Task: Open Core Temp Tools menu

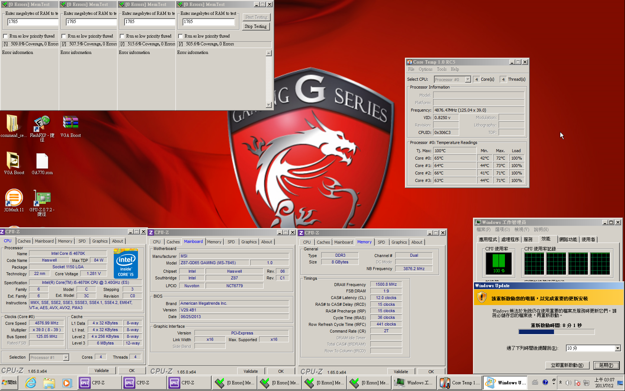Action: pyautogui.click(x=442, y=69)
